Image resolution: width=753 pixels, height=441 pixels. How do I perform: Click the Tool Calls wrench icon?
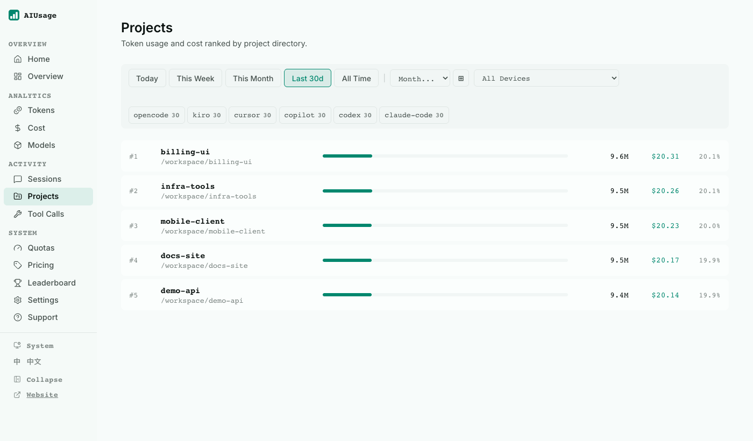click(x=18, y=214)
